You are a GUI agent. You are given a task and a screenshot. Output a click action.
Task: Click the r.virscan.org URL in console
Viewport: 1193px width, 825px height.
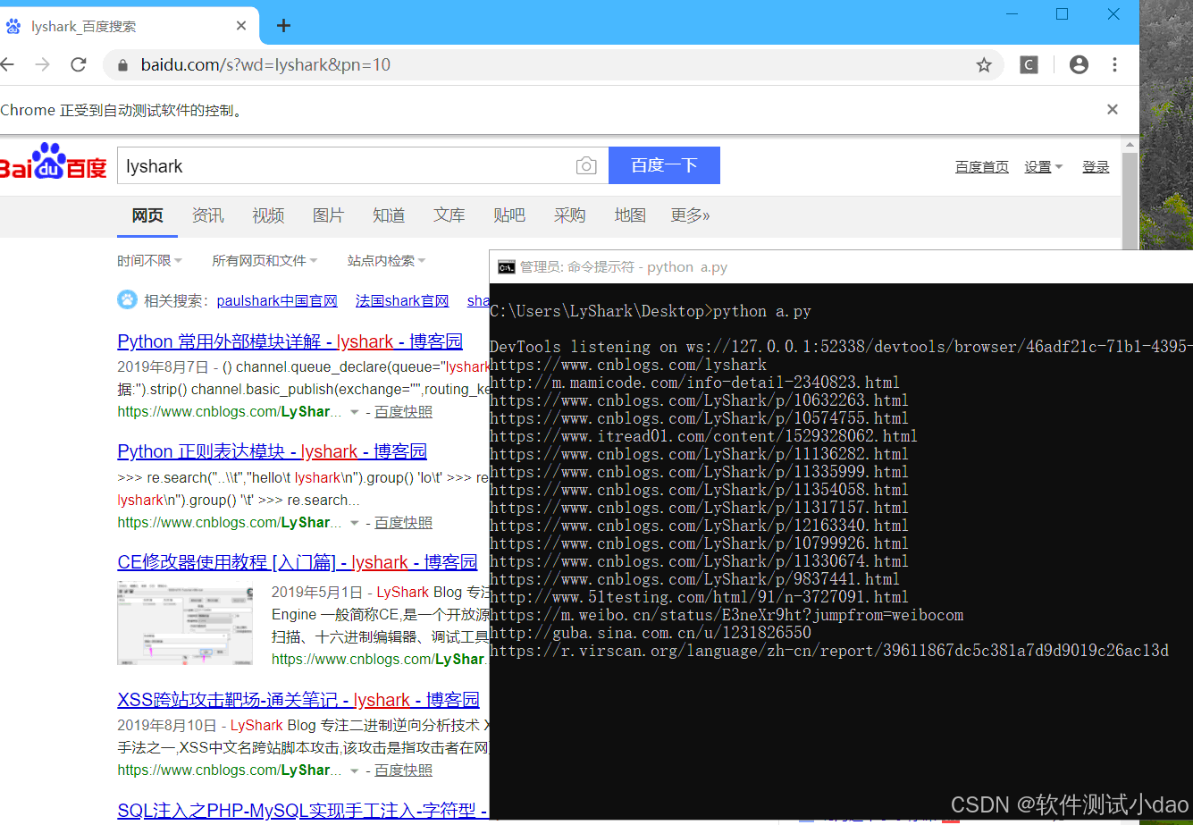pyautogui.click(x=828, y=651)
